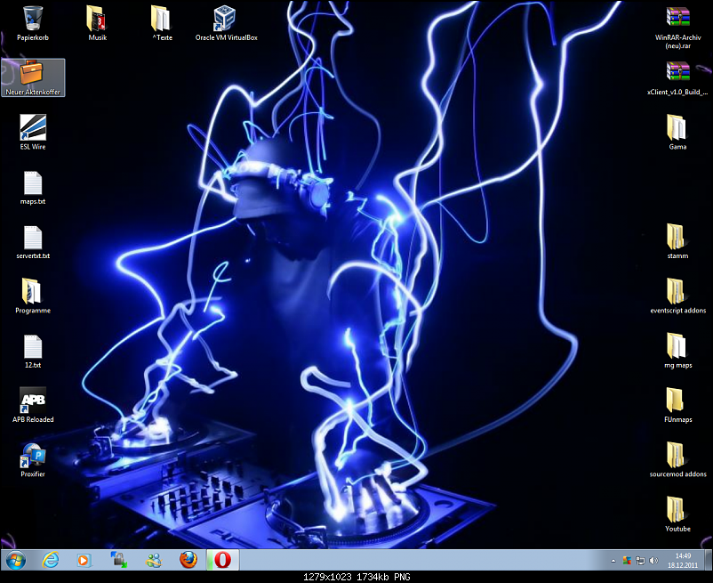Open Oracle VM VirtualBox shortcut
713x583 pixels.
pos(226,18)
